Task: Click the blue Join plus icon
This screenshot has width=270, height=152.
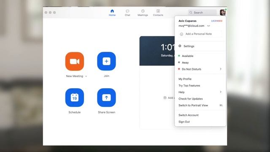Action: (106, 61)
